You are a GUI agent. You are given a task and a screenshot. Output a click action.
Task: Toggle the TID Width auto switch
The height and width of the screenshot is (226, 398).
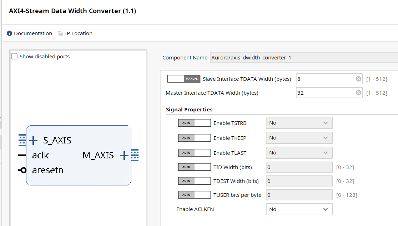coord(195,167)
